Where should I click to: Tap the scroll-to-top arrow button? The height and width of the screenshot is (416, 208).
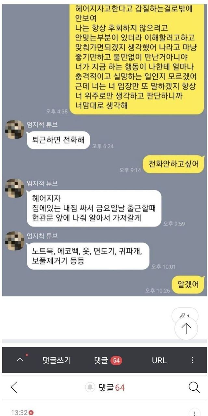point(186,328)
